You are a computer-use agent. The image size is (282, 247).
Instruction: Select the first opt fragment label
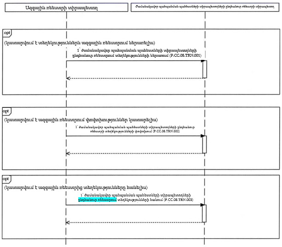[x=6, y=34]
